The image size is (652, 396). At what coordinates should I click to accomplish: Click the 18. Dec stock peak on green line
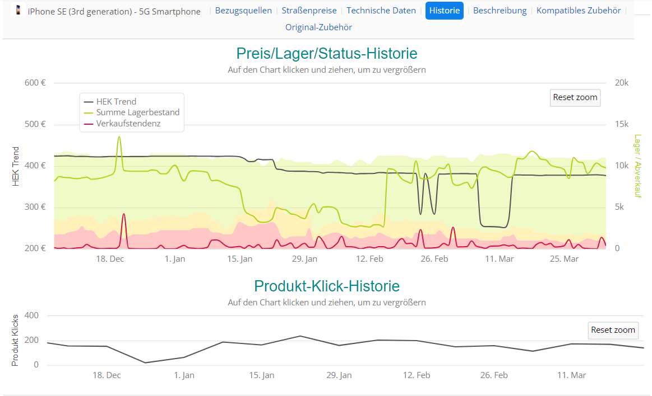click(x=119, y=137)
